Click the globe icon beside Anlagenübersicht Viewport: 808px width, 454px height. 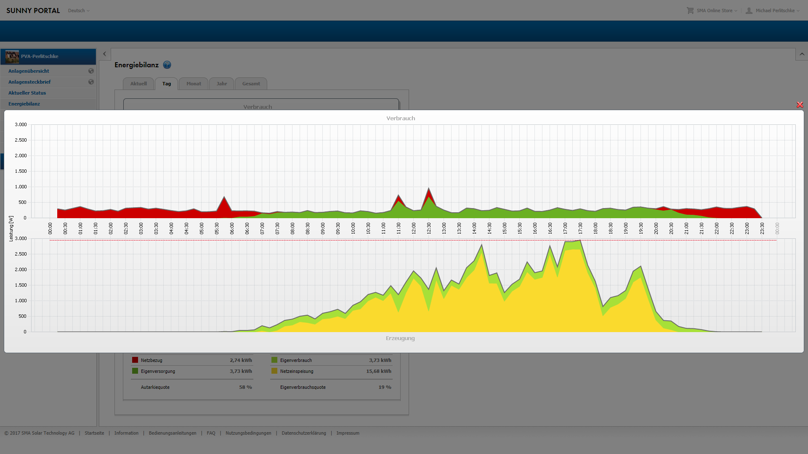91,71
